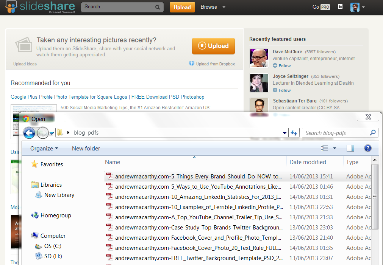This screenshot has height=265, width=383.
Task: Click PDF icon of 5_Ways_to_Use_YouTube file
Action: pos(109,186)
